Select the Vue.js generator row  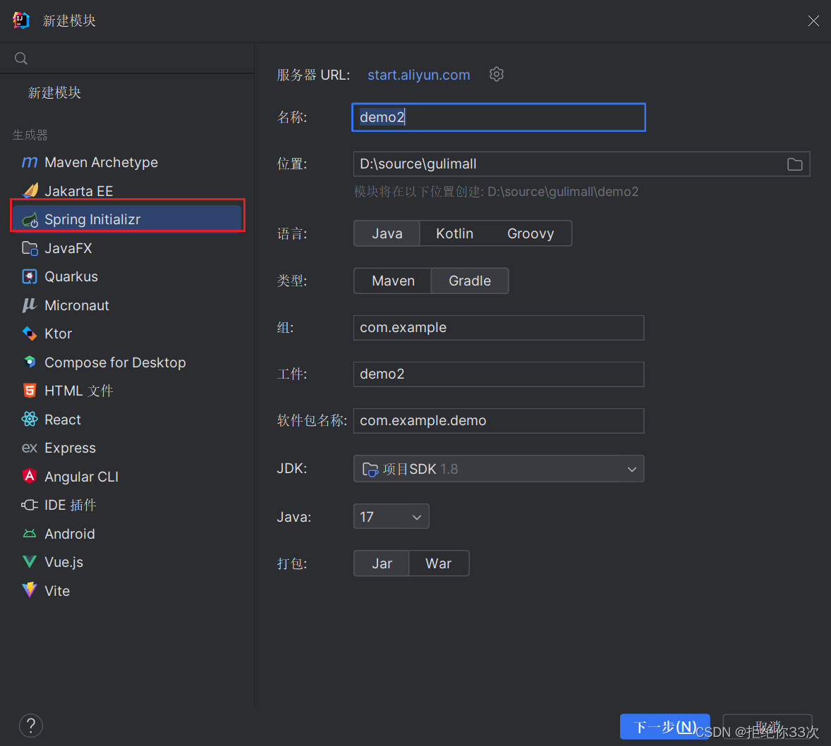[127, 562]
